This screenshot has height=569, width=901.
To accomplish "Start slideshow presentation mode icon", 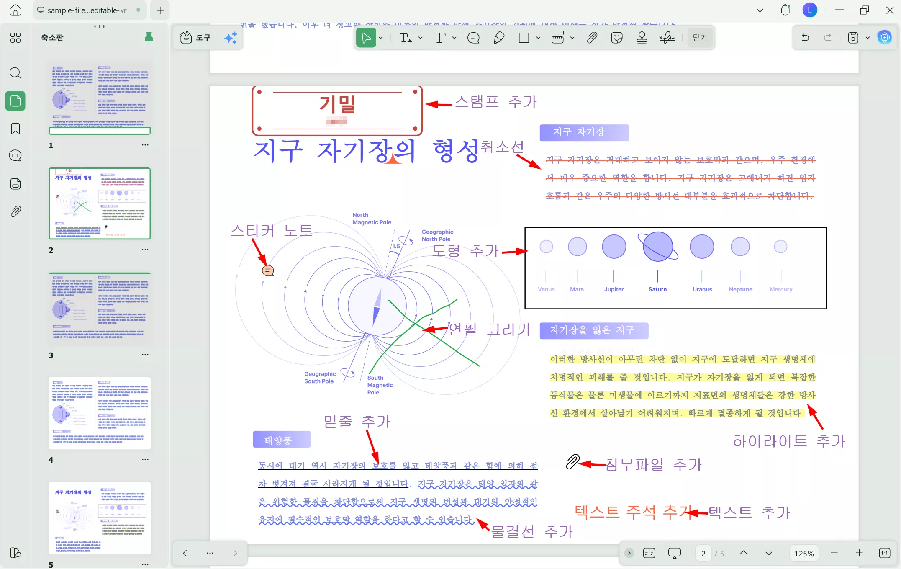I will click(x=675, y=553).
